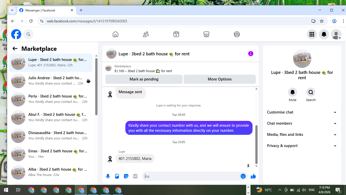The width and height of the screenshot is (346, 195).
Task: Click the 'Kindly share your contact number' sent message
Action: point(189,128)
